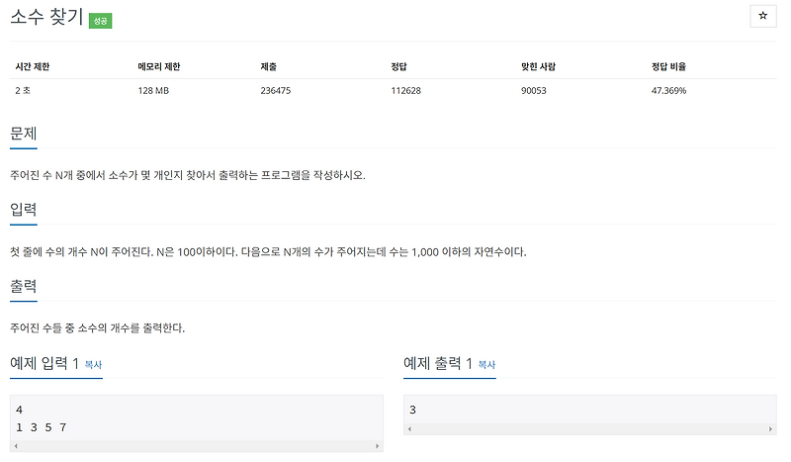Click right scroll arrow of example input box

377,446
